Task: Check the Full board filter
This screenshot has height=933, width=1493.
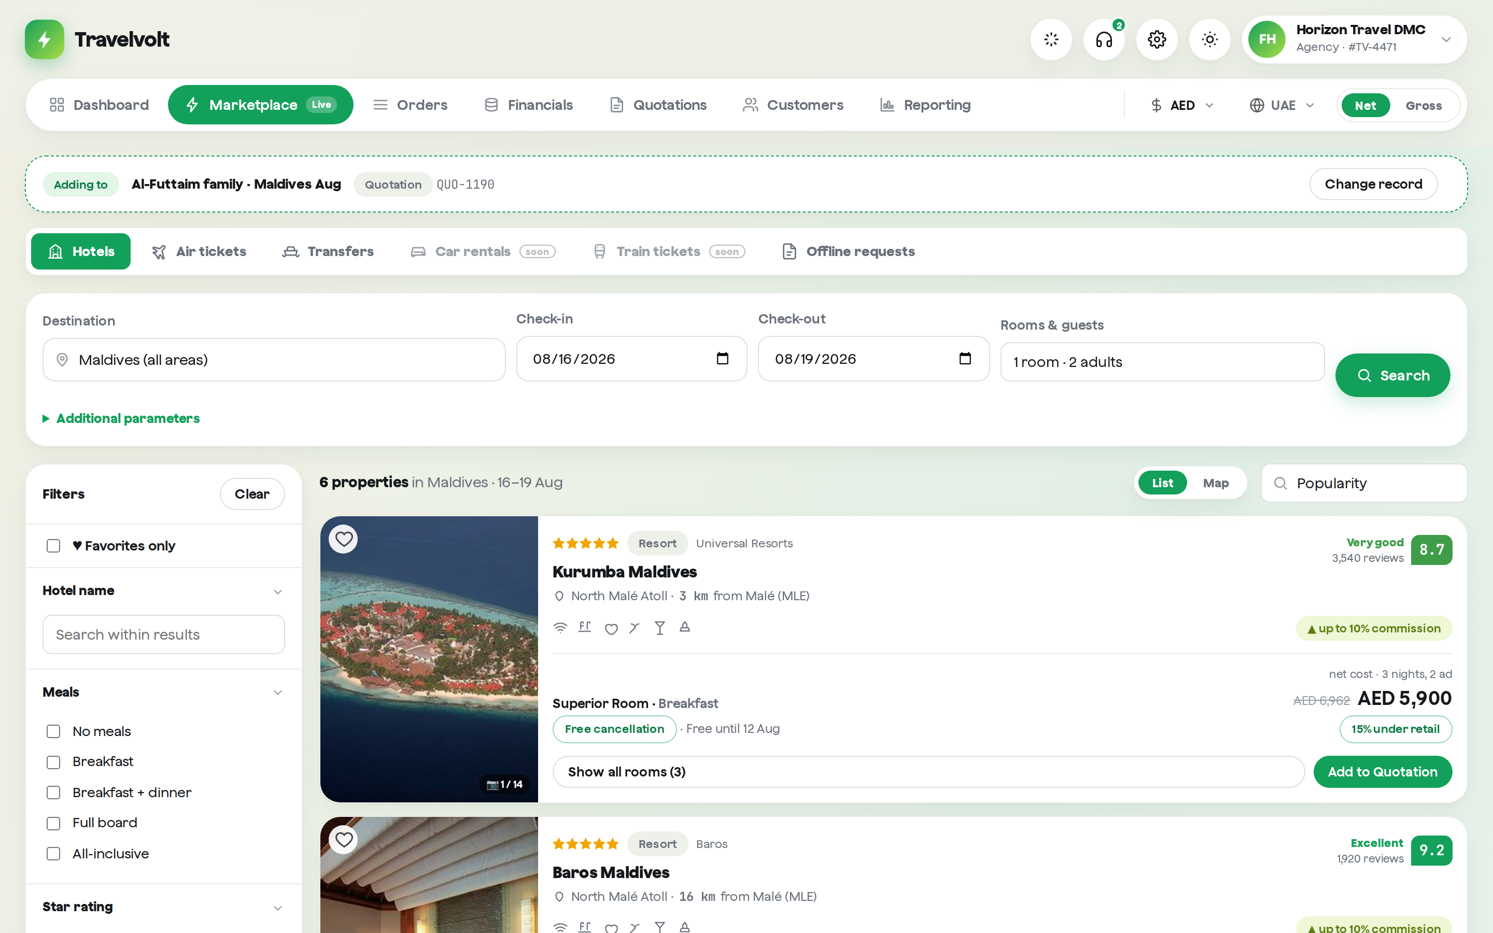Action: (x=54, y=823)
